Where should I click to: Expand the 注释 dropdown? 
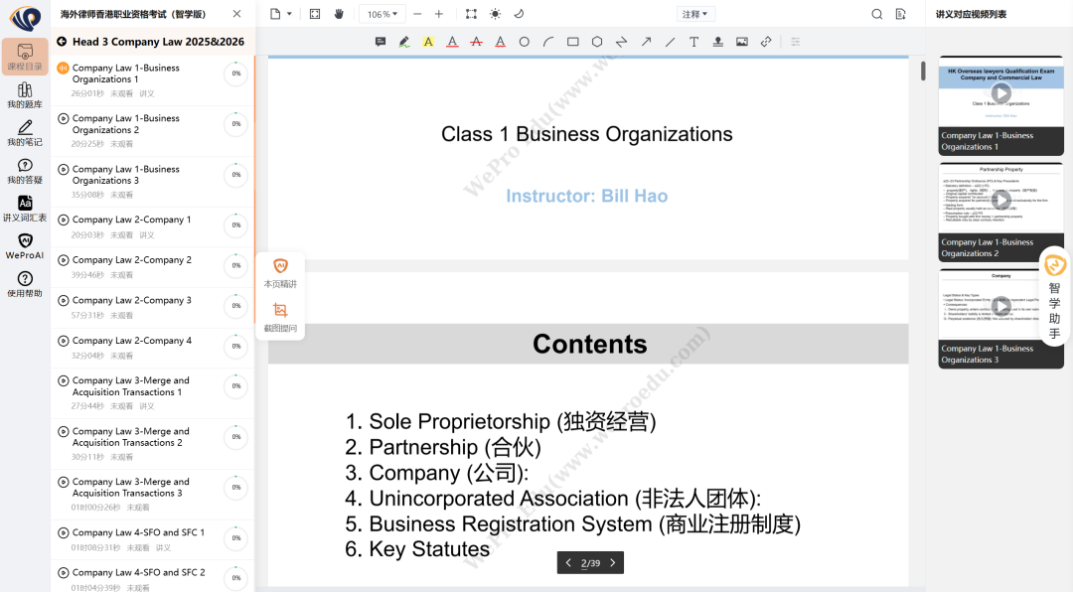coord(694,14)
